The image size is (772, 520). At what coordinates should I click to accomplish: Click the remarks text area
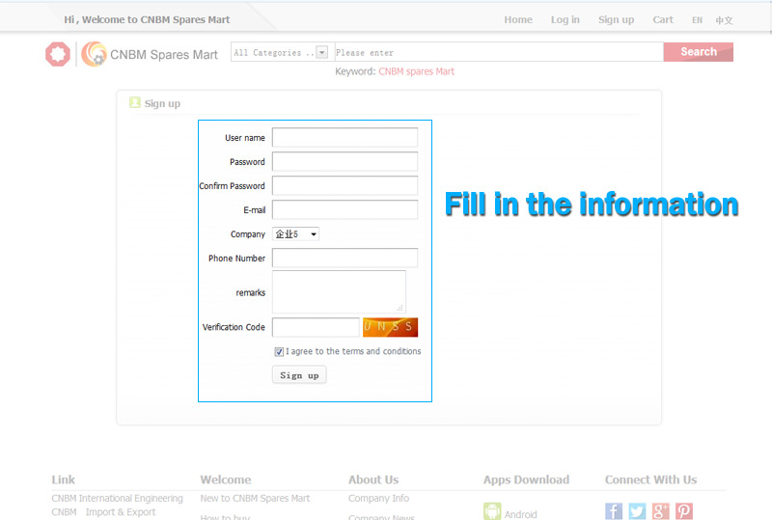(x=340, y=292)
